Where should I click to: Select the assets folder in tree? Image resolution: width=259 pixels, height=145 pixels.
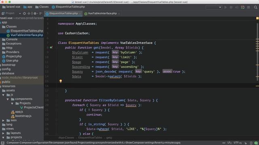[8, 90]
